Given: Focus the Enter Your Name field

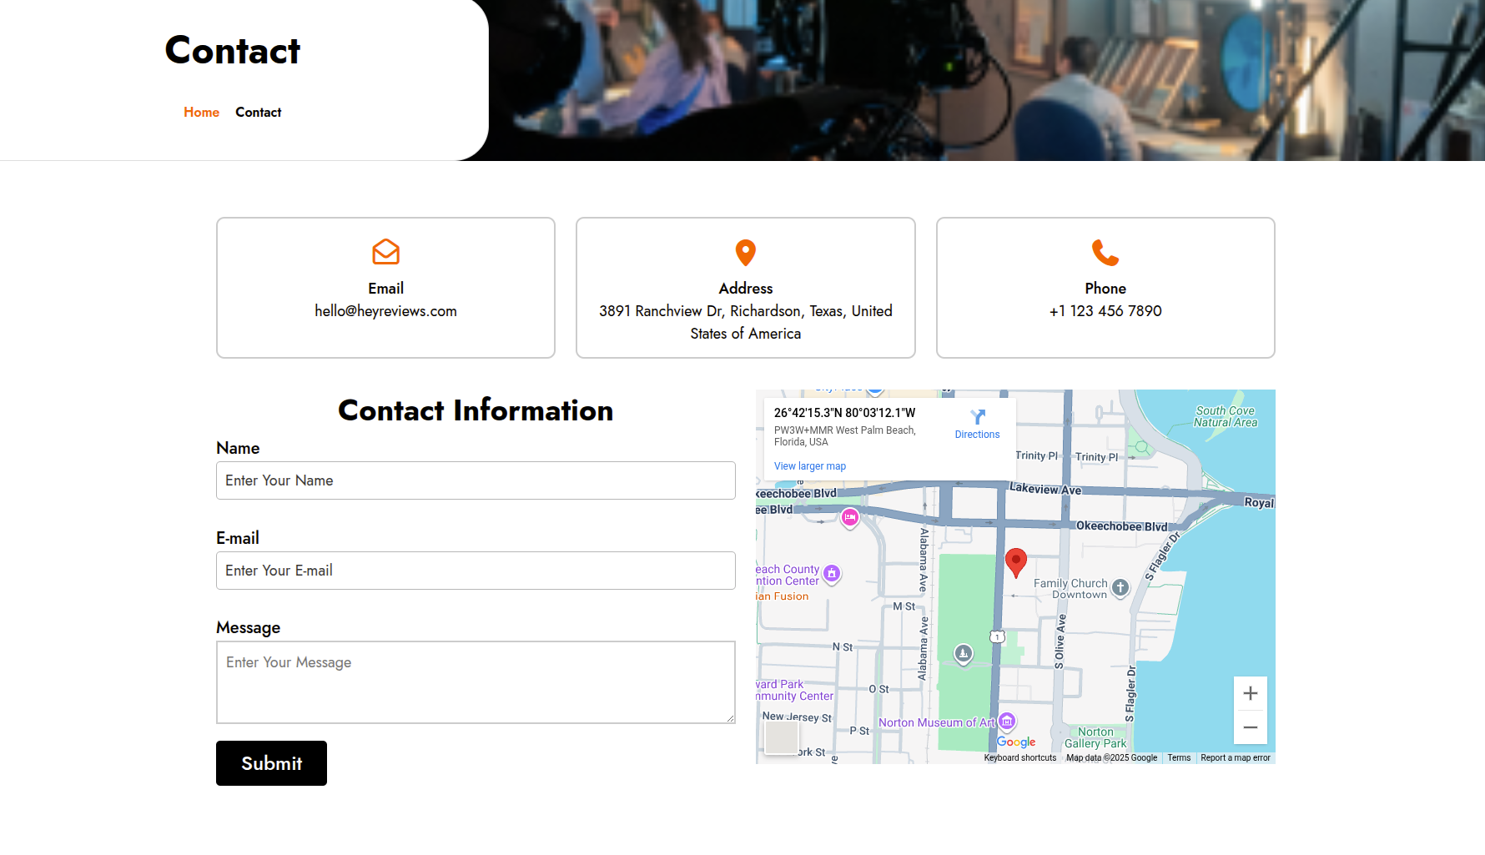Looking at the screenshot, I should click(x=476, y=480).
